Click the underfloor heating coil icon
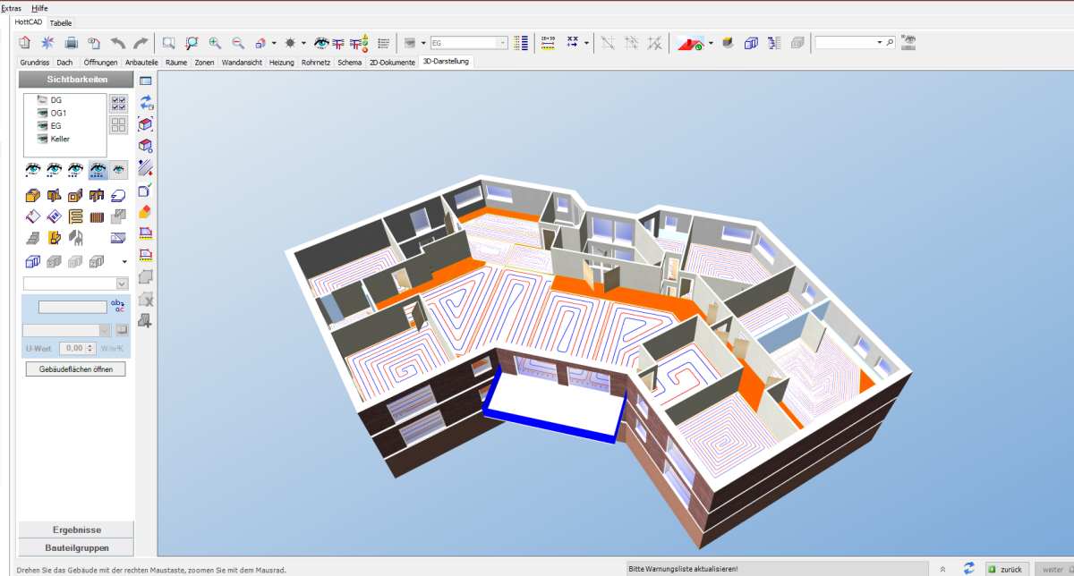Image resolution: width=1074 pixels, height=576 pixels. point(76,216)
